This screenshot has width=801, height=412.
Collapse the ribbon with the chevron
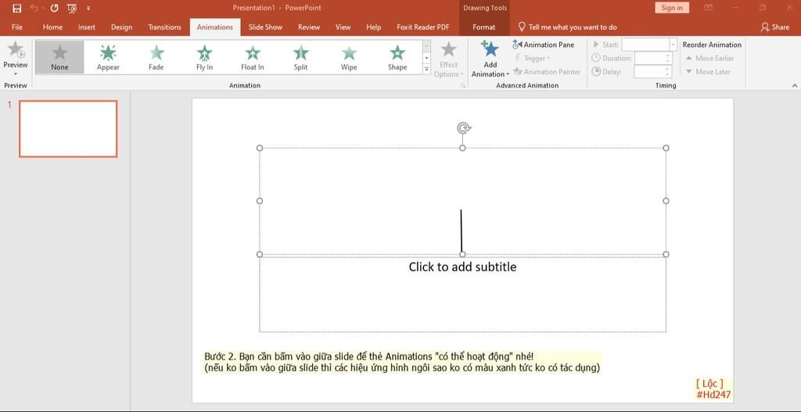click(794, 85)
